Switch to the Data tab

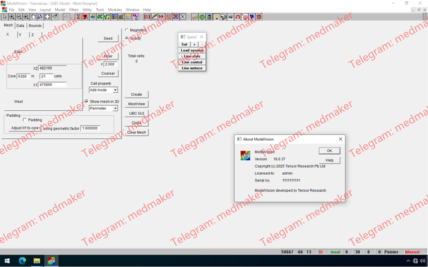pos(20,25)
